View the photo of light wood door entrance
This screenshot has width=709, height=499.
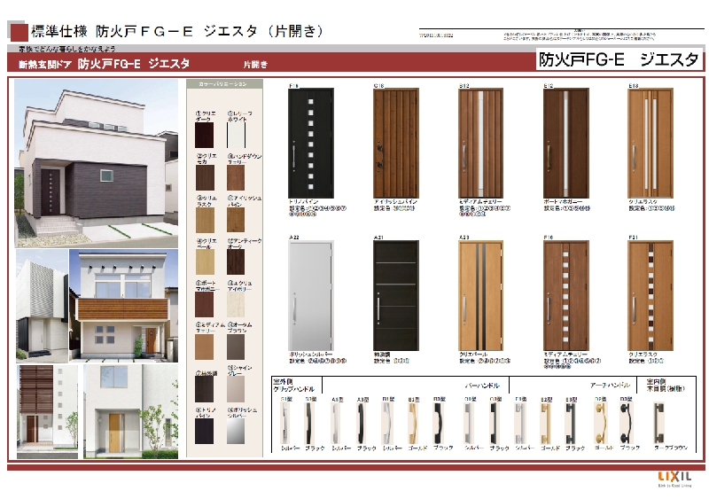coord(131,411)
